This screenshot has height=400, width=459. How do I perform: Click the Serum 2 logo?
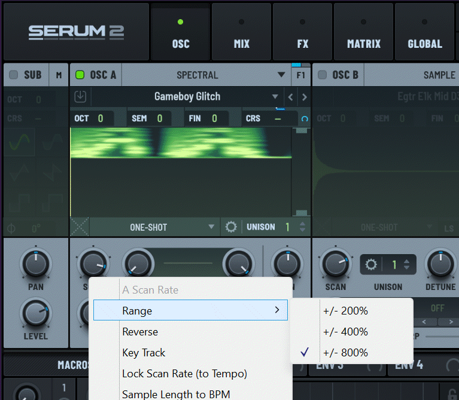point(76,32)
